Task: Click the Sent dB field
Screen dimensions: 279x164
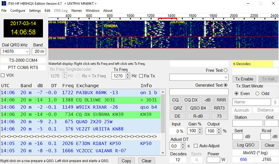Action: click(x=238, y=137)
